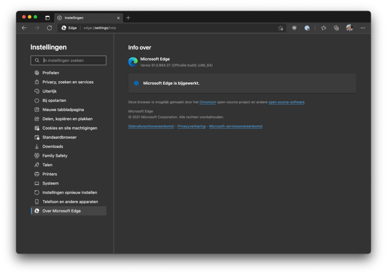Select Talen in the sidebar
This screenshot has height=275, width=387.
pos(47,165)
